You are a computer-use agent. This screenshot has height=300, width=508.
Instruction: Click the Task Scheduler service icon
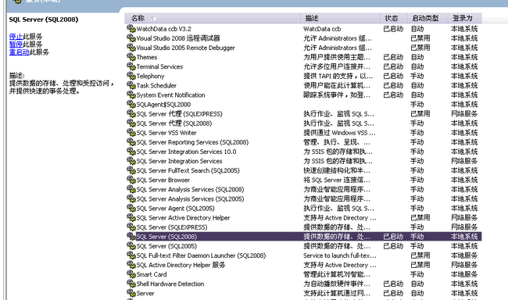coord(131,85)
